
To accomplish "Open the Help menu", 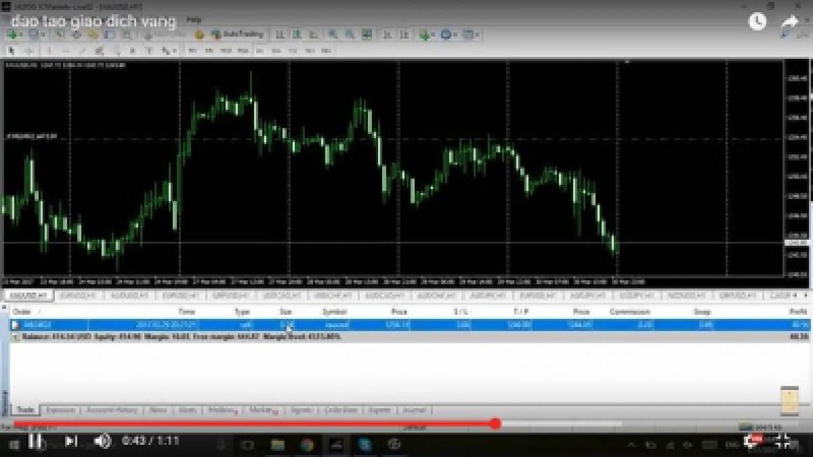I will [x=194, y=20].
